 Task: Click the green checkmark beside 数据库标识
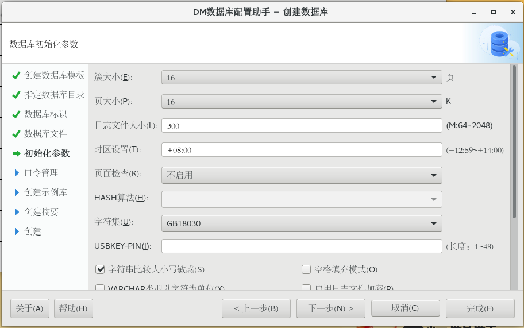(x=16, y=114)
